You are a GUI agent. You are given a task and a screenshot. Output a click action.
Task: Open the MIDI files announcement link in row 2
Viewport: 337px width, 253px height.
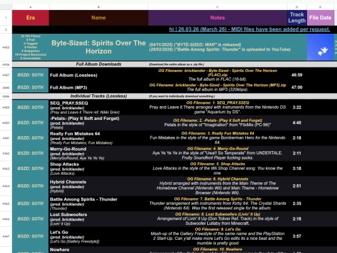[250, 29]
